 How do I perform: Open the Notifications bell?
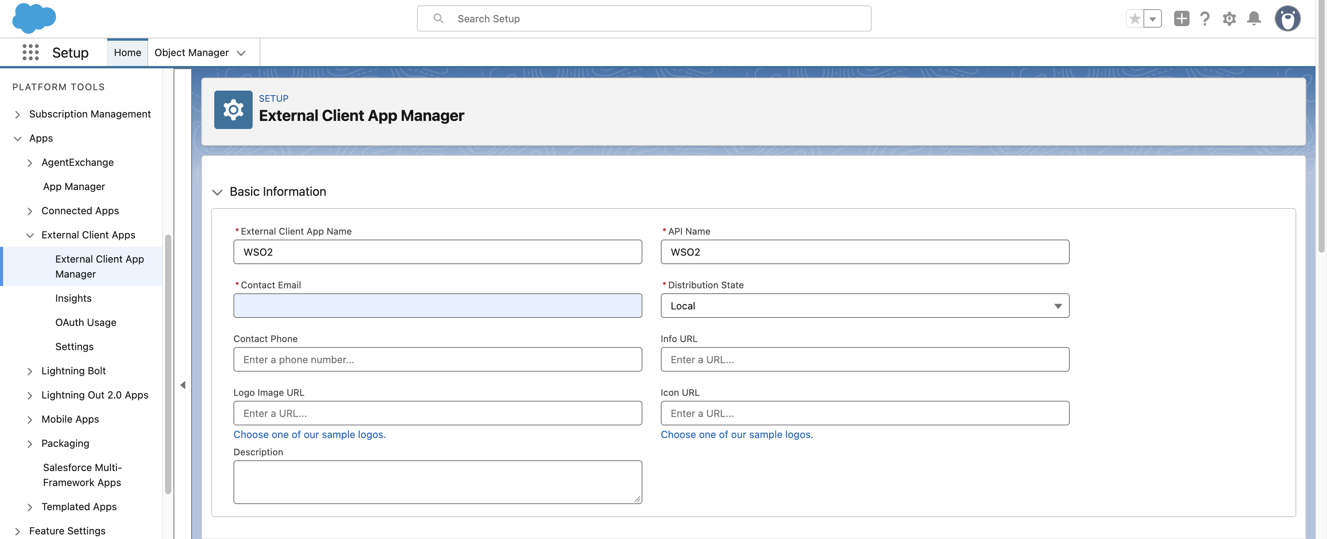[x=1253, y=18]
